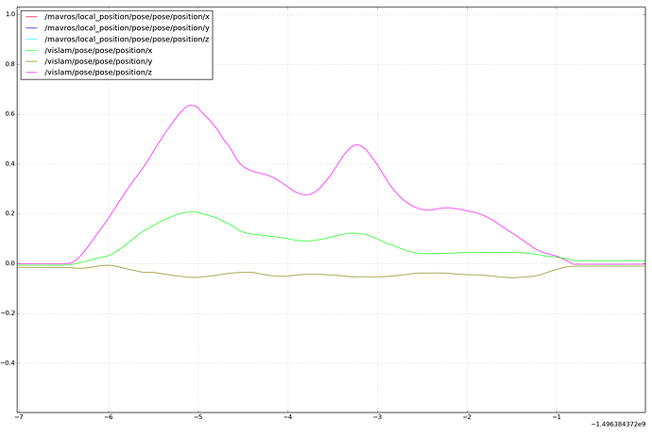Click the highest peak of the green curve

(192, 211)
